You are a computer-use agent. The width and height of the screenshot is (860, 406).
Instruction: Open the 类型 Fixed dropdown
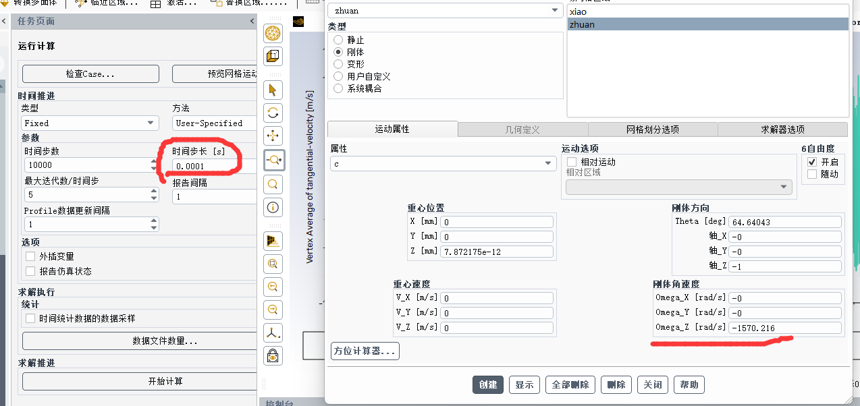[89, 123]
